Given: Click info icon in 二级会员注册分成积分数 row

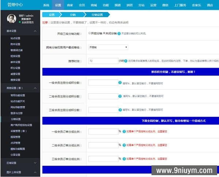Looking at the screenshot, I should pyautogui.click(x=120, y=96).
